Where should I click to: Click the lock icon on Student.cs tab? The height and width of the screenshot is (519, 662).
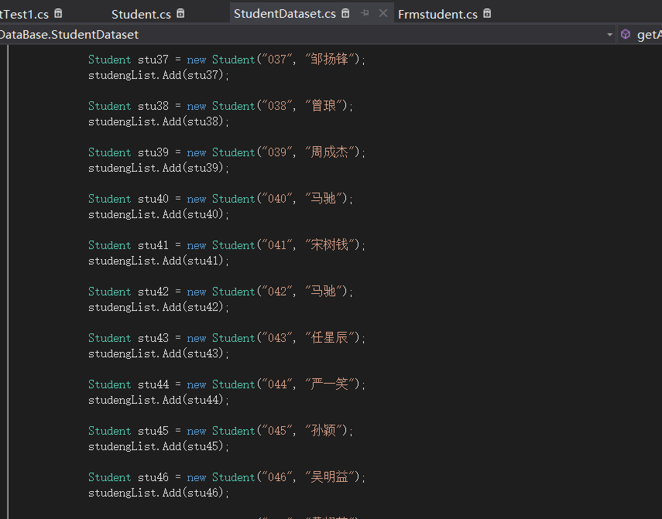[180, 13]
